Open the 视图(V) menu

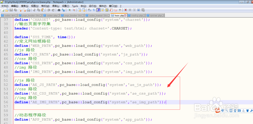(x=35, y=6)
